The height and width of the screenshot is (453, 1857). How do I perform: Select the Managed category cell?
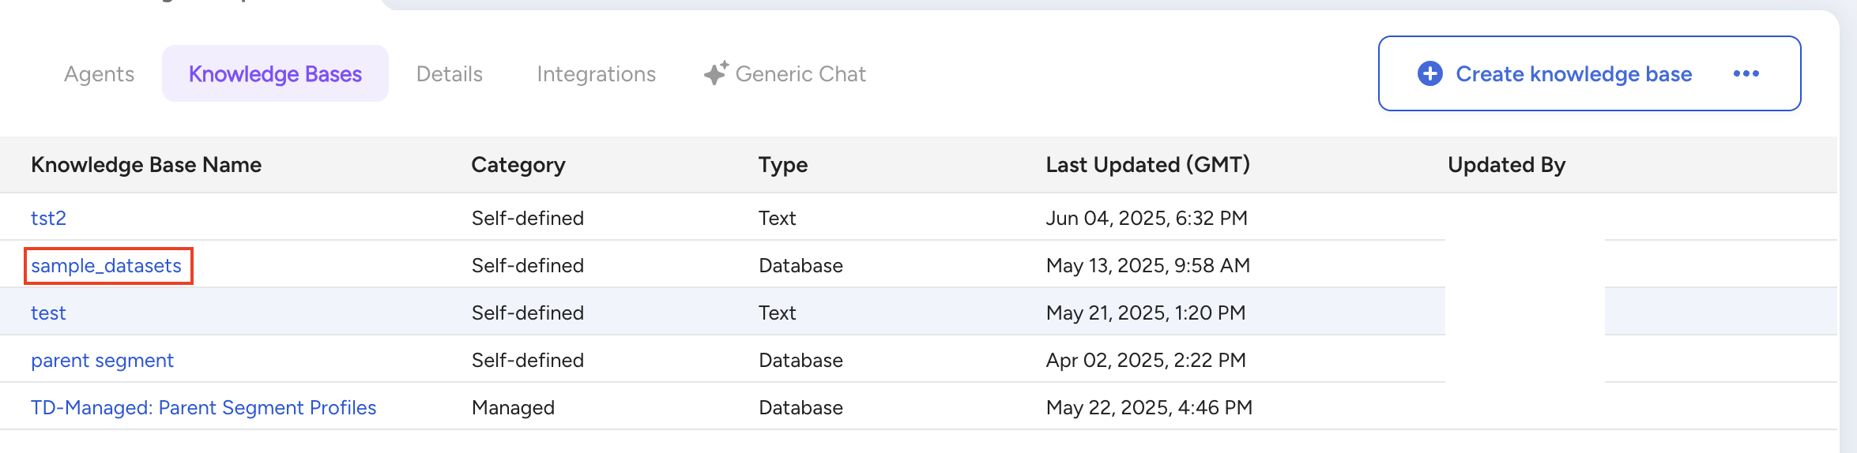(x=513, y=407)
